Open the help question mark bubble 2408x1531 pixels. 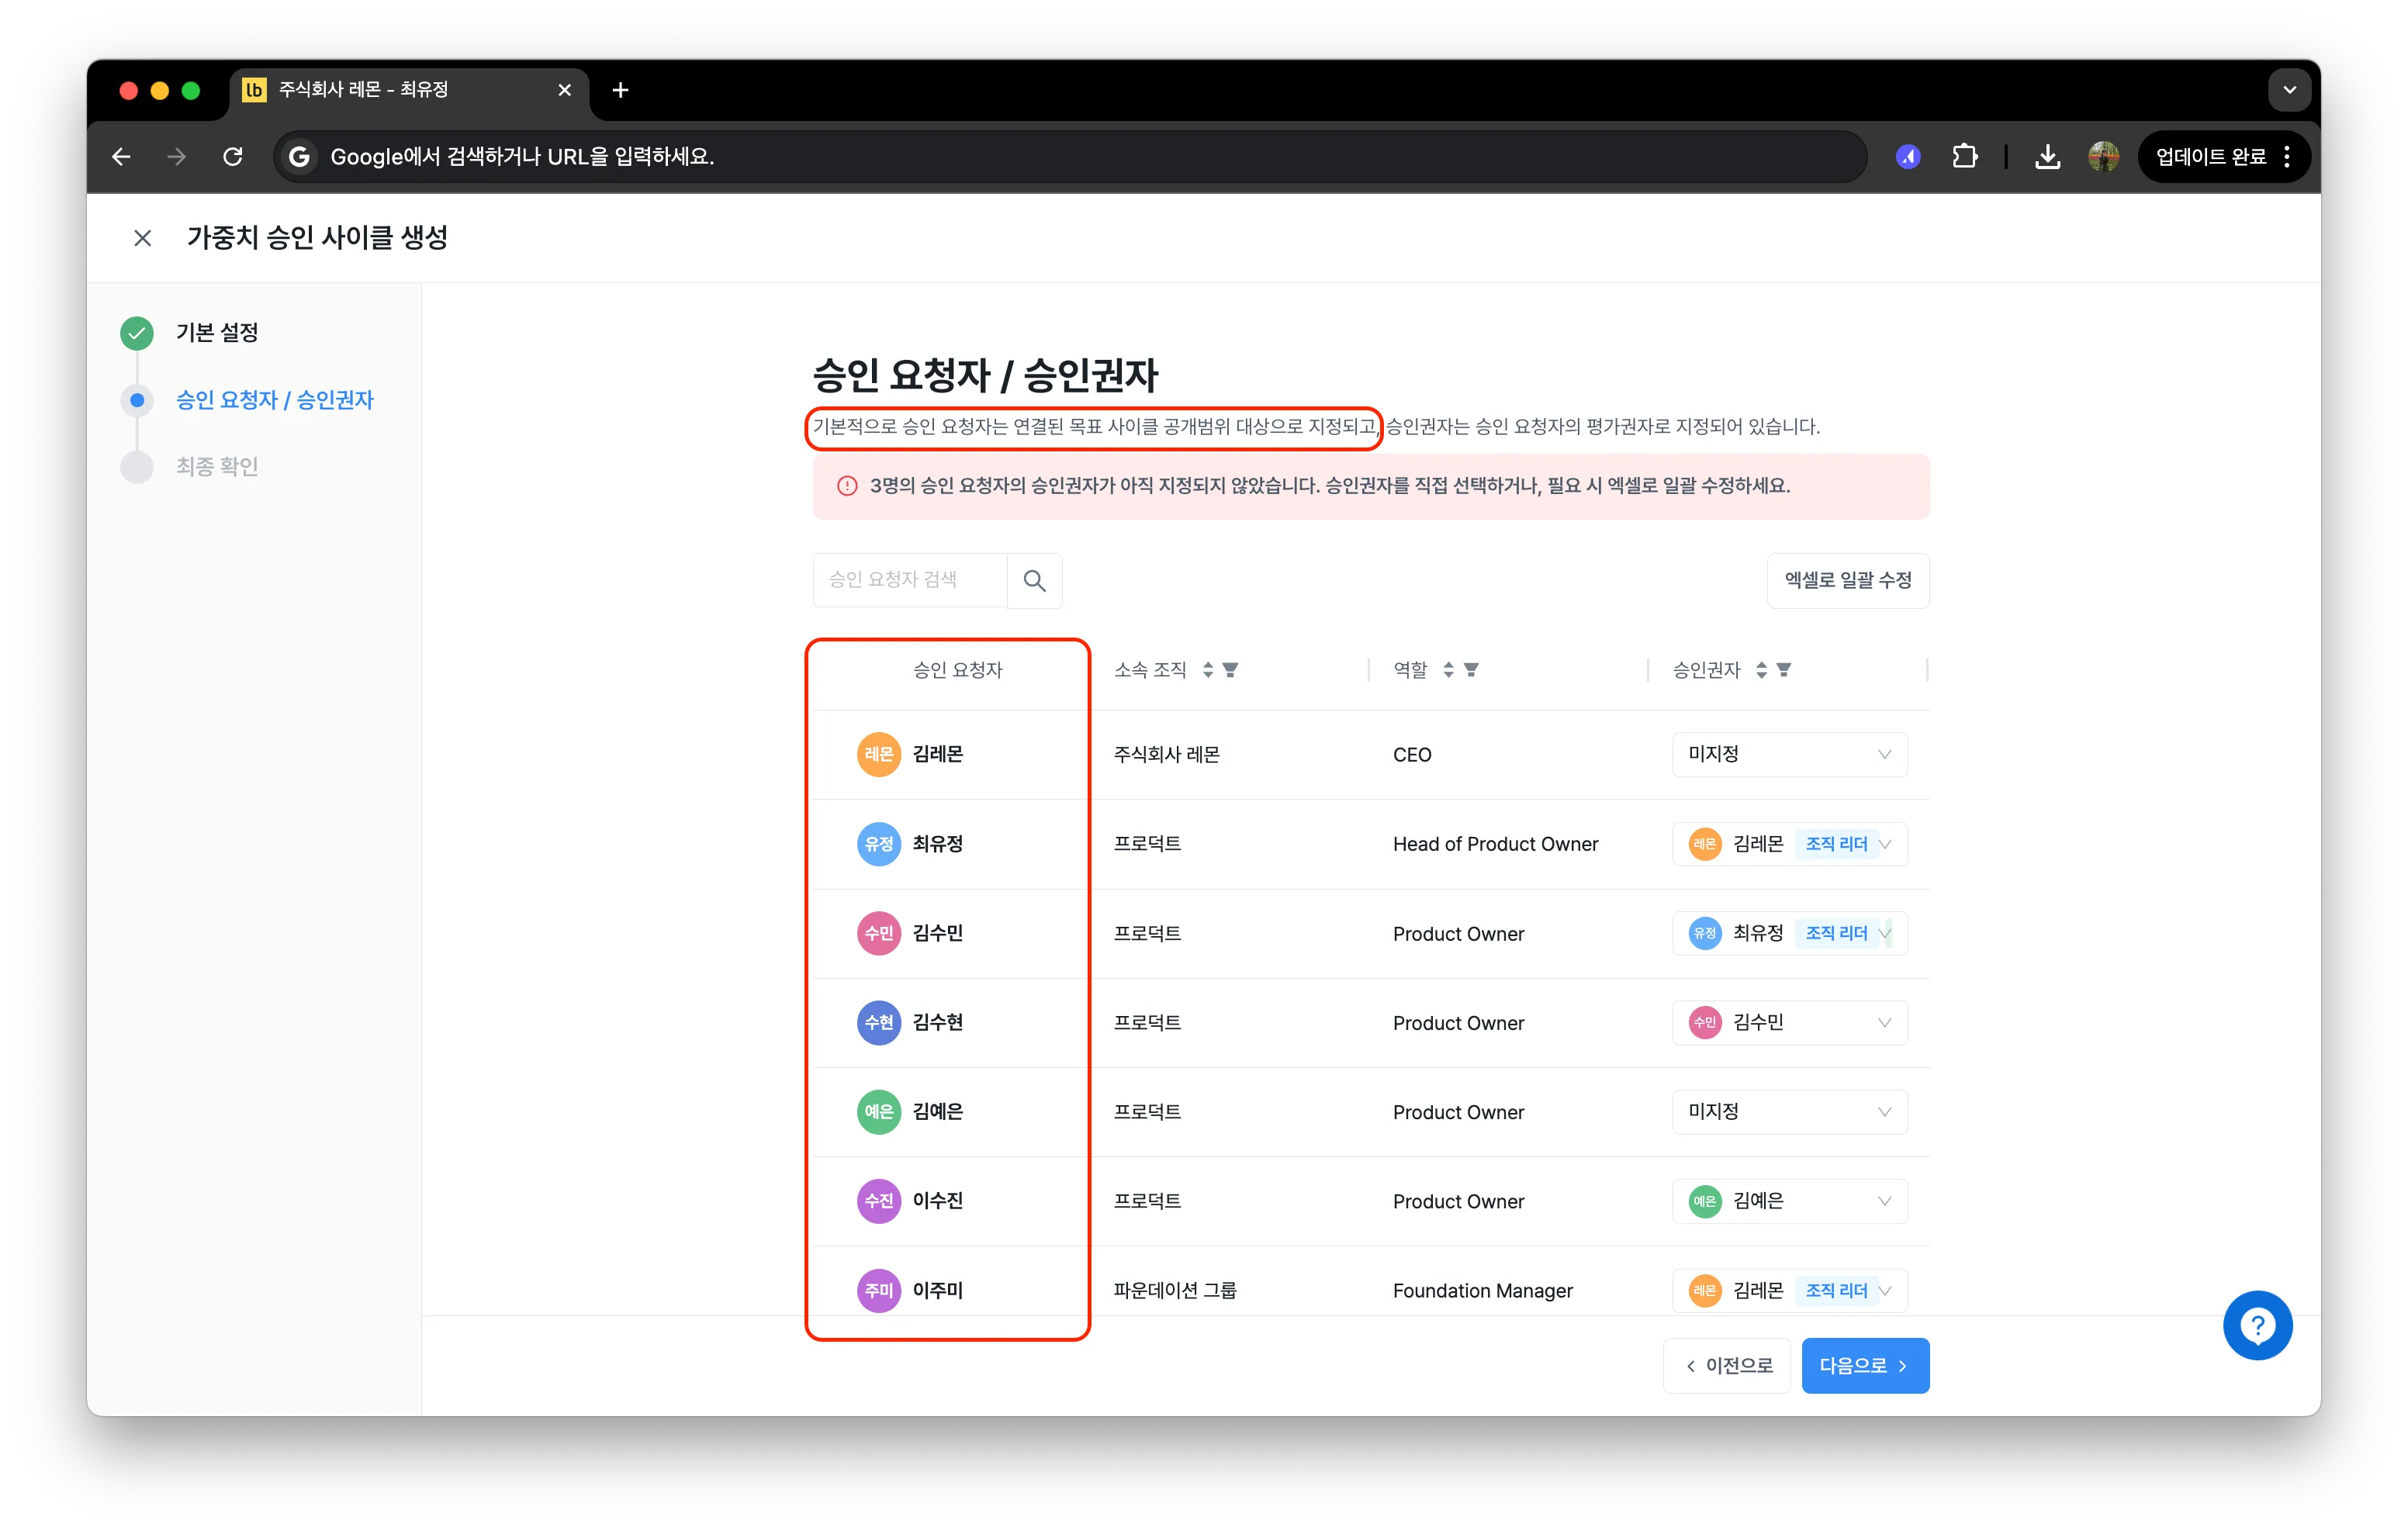pos(2257,1326)
